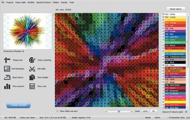Uncheck the H07 - Purple colour checkbox
Viewport: 190px width, 120px height.
click(163, 31)
